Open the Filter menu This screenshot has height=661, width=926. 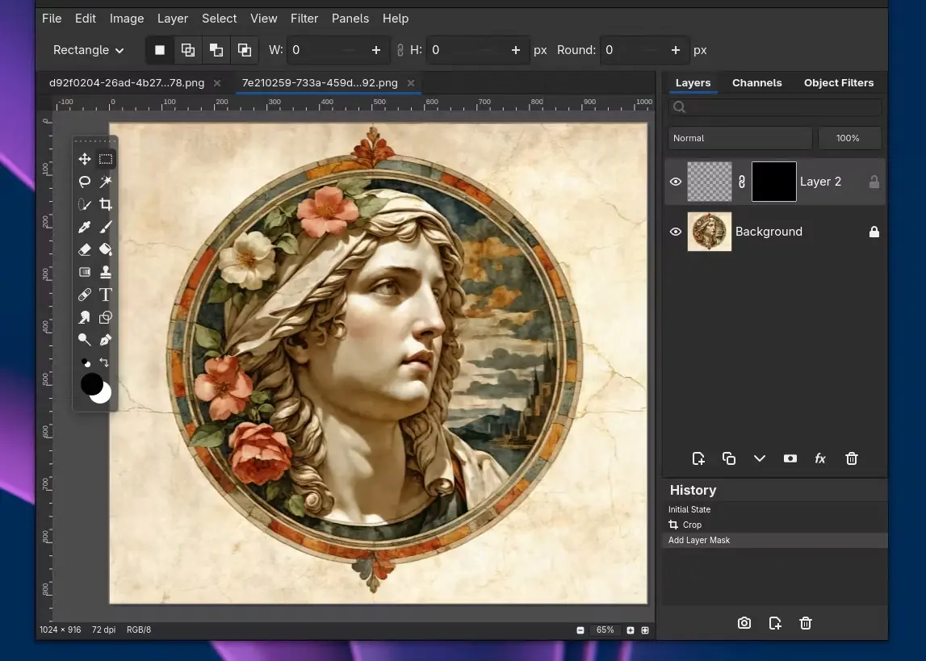tap(304, 18)
